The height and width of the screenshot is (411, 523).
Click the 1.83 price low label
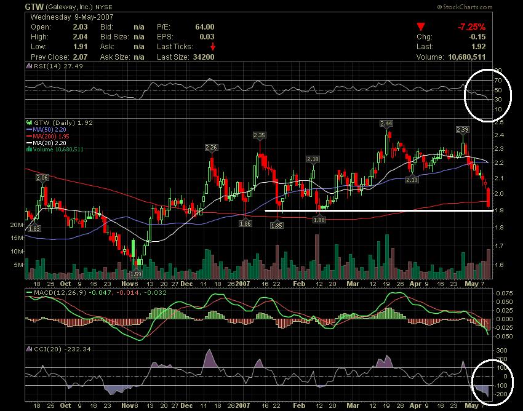(x=34, y=228)
